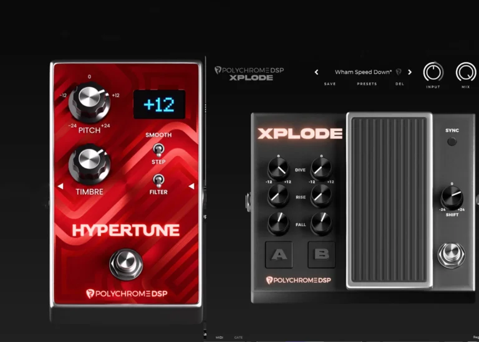Click the MIDI label at the bottom
479x342 pixels.
point(220,338)
